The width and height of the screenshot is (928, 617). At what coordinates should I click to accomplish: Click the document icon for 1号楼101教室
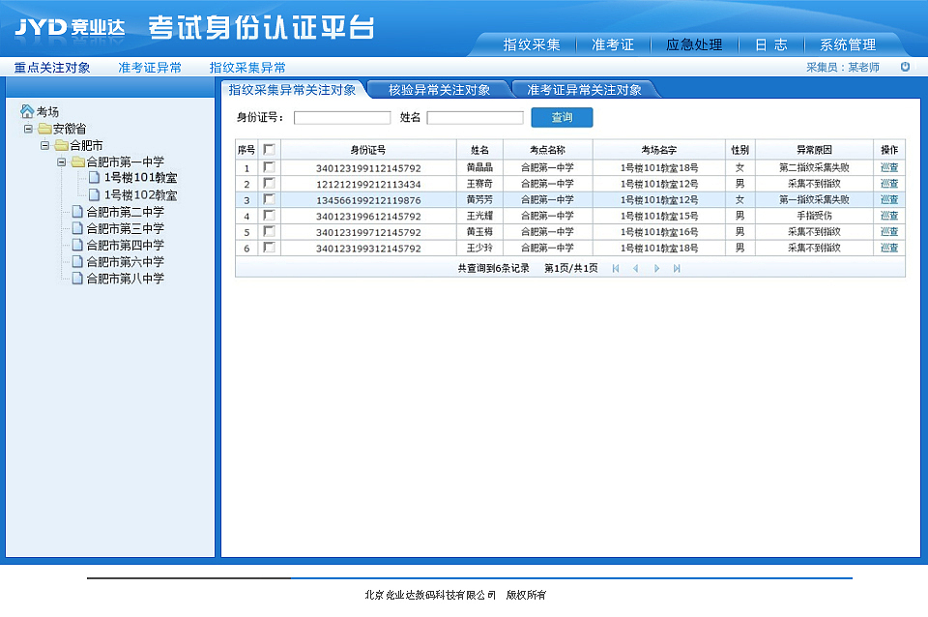click(x=94, y=177)
